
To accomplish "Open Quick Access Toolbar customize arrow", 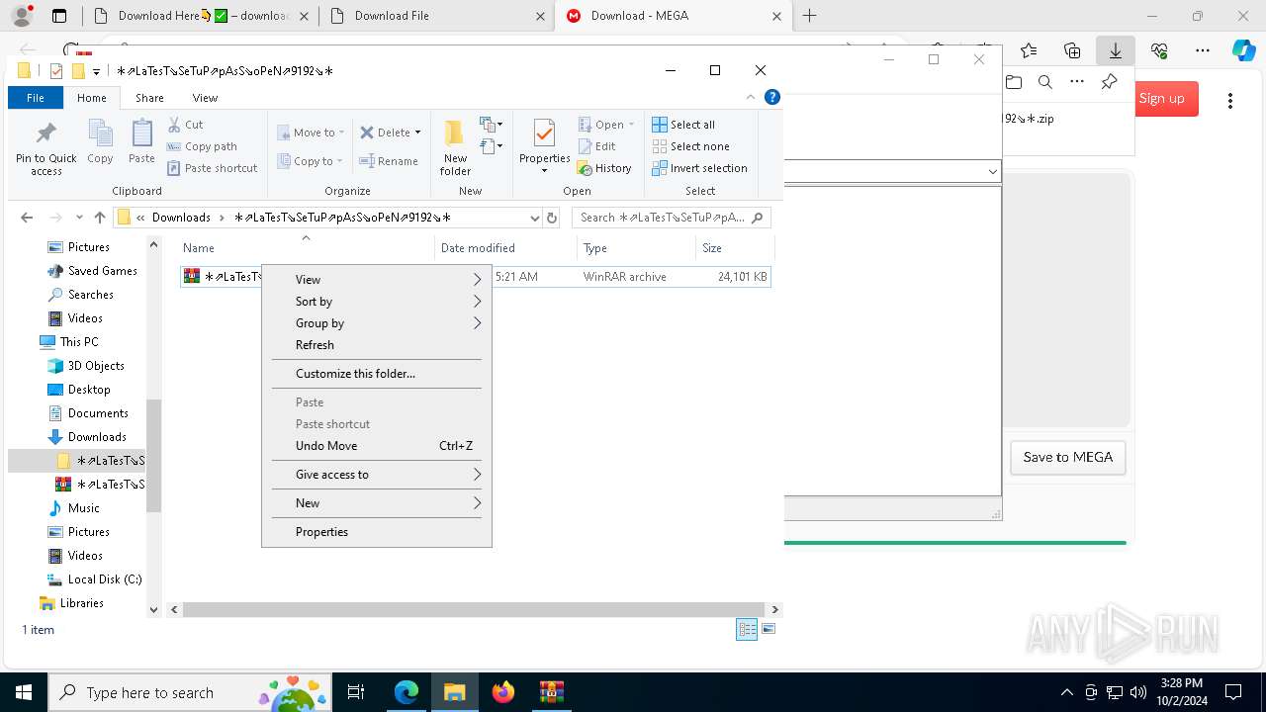I will tap(96, 71).
